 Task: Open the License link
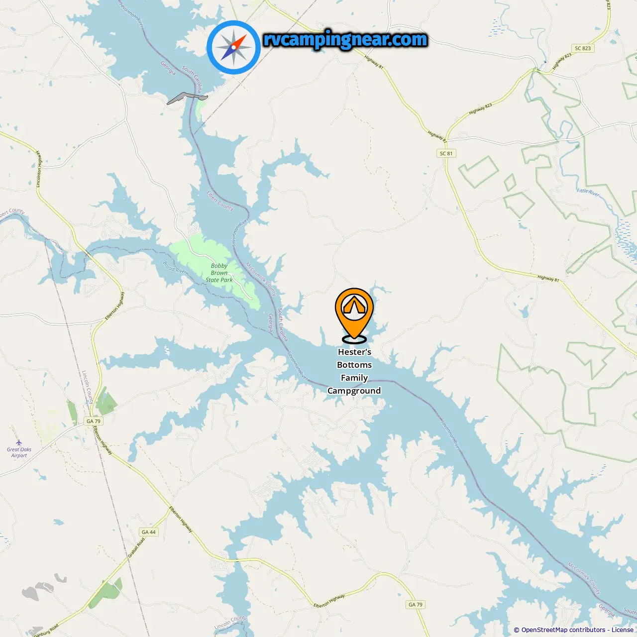coord(623,630)
